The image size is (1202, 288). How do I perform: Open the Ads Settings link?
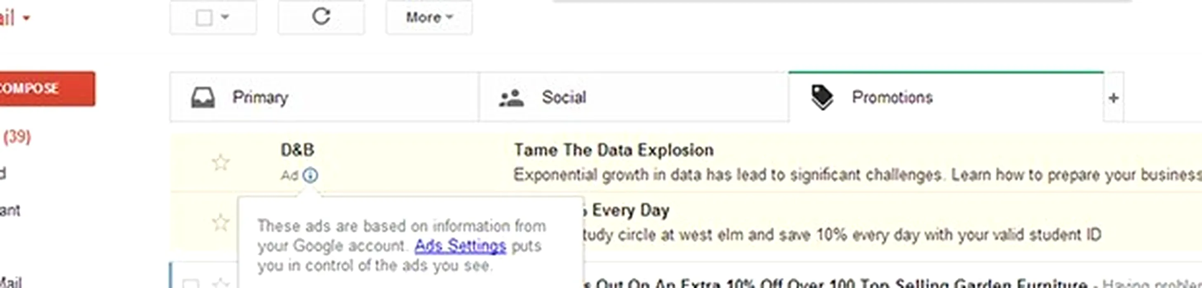(x=460, y=245)
